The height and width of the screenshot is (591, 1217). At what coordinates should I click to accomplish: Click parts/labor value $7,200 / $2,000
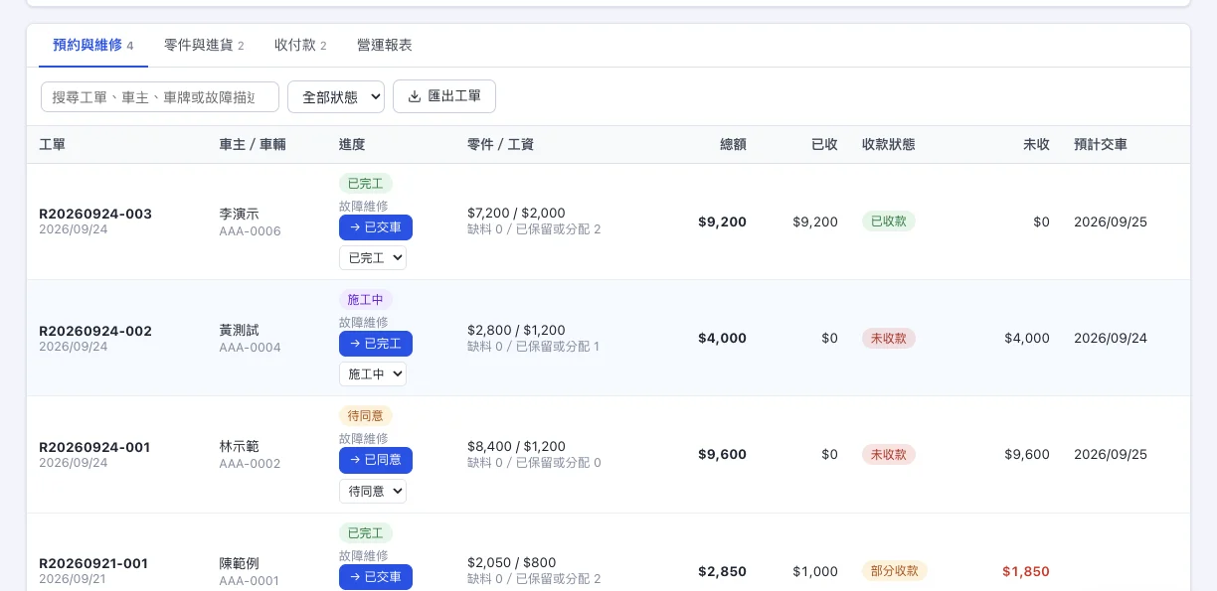516,213
